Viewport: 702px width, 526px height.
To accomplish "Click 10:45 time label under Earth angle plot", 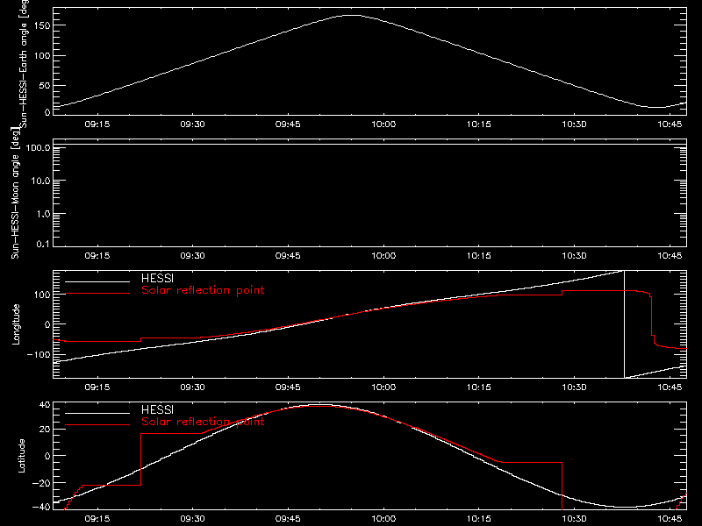I will point(670,124).
